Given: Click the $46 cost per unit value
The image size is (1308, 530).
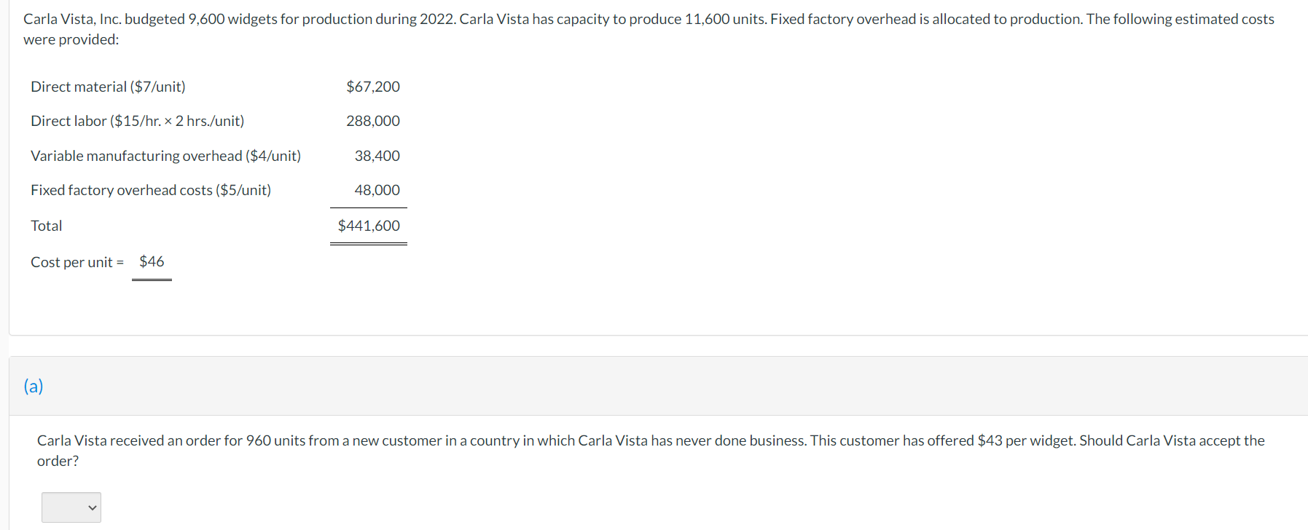Looking at the screenshot, I should (152, 261).
